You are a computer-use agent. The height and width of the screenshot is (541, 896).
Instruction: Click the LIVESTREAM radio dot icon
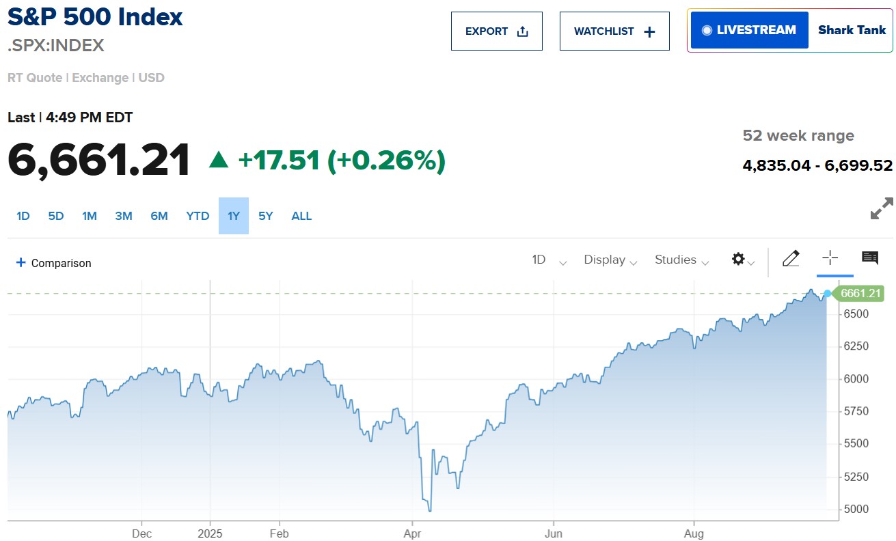(x=707, y=30)
